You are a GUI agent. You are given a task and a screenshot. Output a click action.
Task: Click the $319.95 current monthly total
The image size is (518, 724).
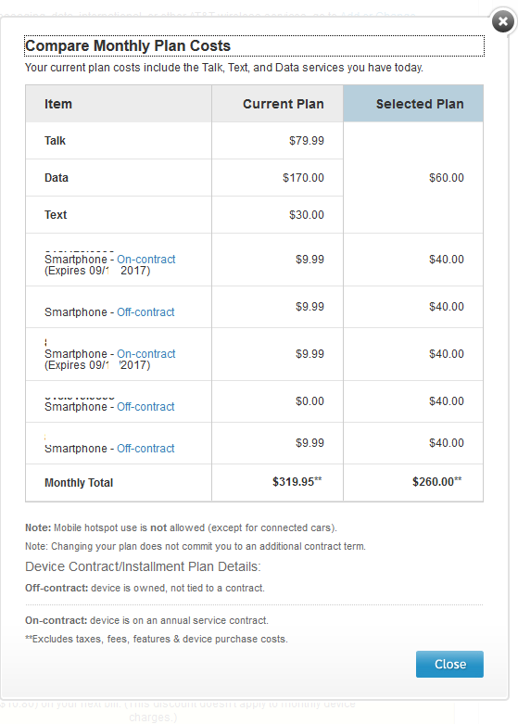[x=297, y=482]
